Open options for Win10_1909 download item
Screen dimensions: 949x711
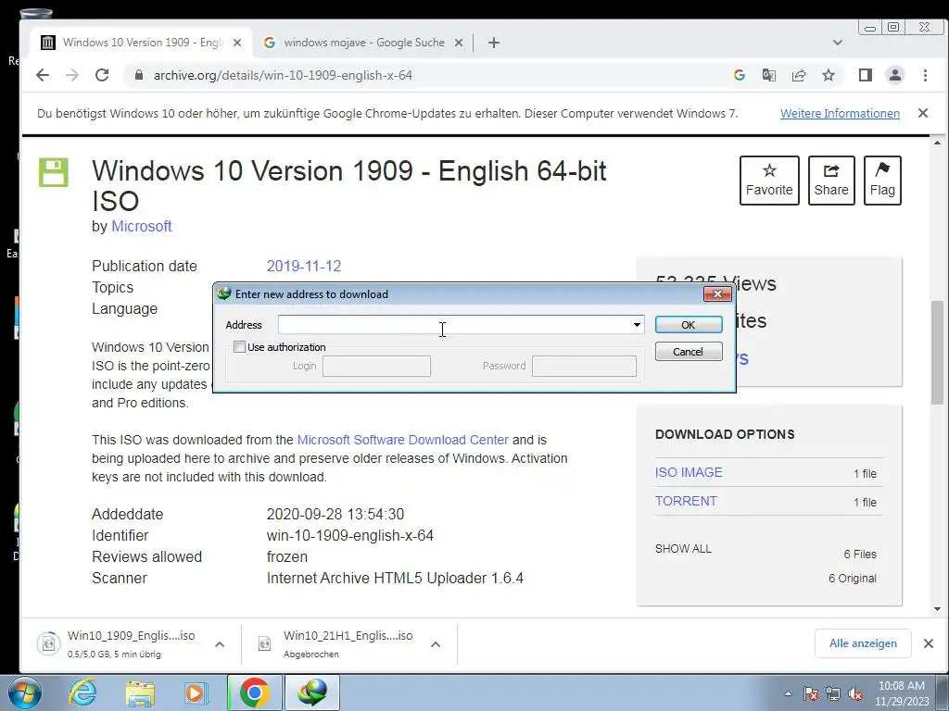tap(220, 644)
